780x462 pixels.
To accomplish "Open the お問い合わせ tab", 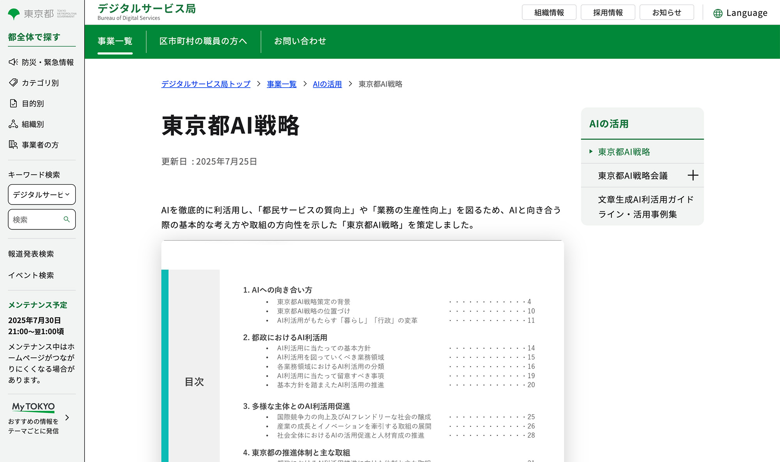I will click(300, 41).
